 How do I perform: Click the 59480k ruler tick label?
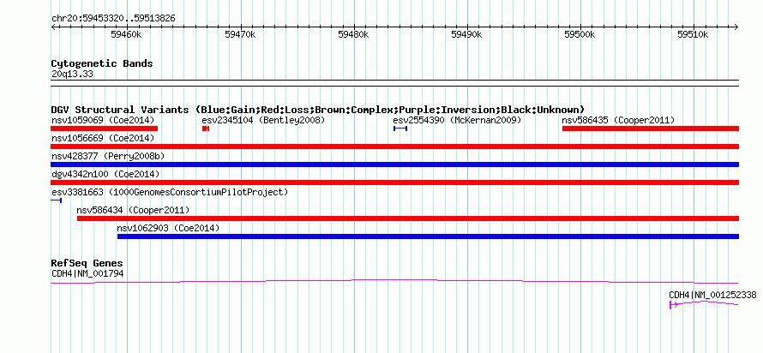[353, 34]
